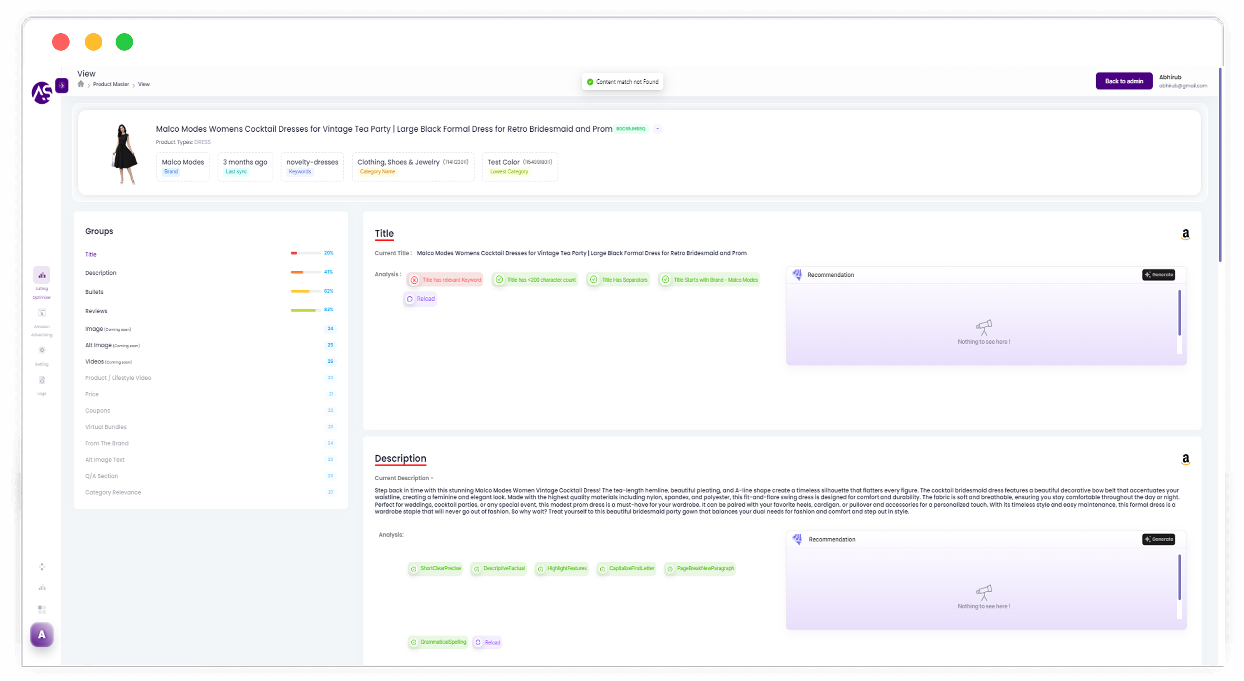Click the PageBreakNewParagraph analysis tag
Image resolution: width=1244 pixels, height=681 pixels.
point(700,569)
